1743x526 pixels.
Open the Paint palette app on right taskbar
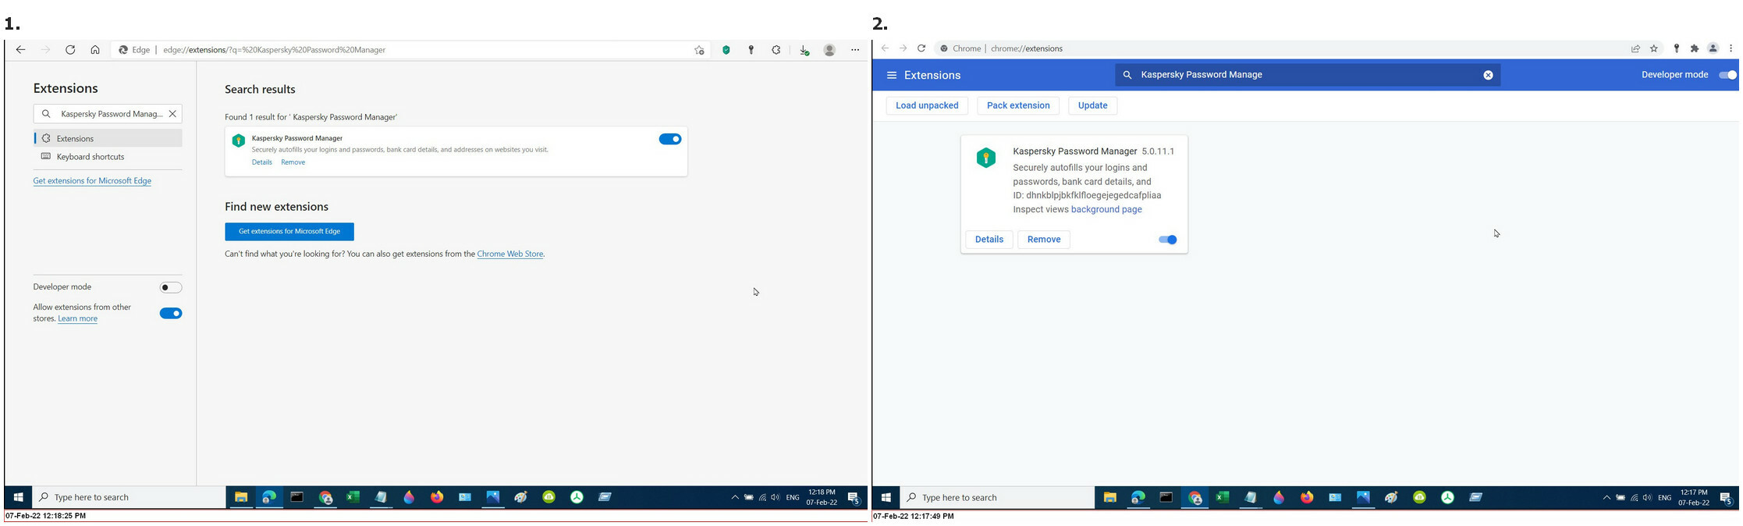pos(1391,497)
